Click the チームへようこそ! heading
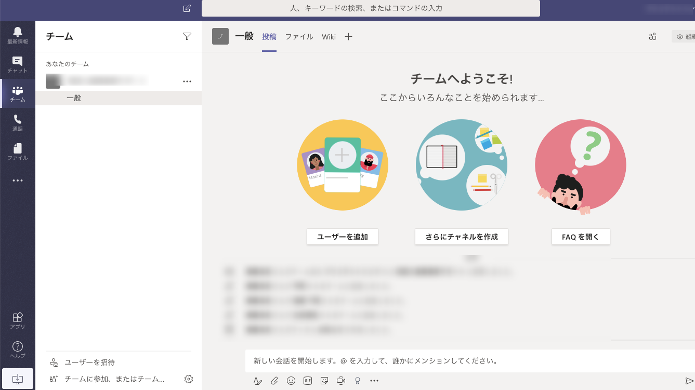 tap(462, 79)
